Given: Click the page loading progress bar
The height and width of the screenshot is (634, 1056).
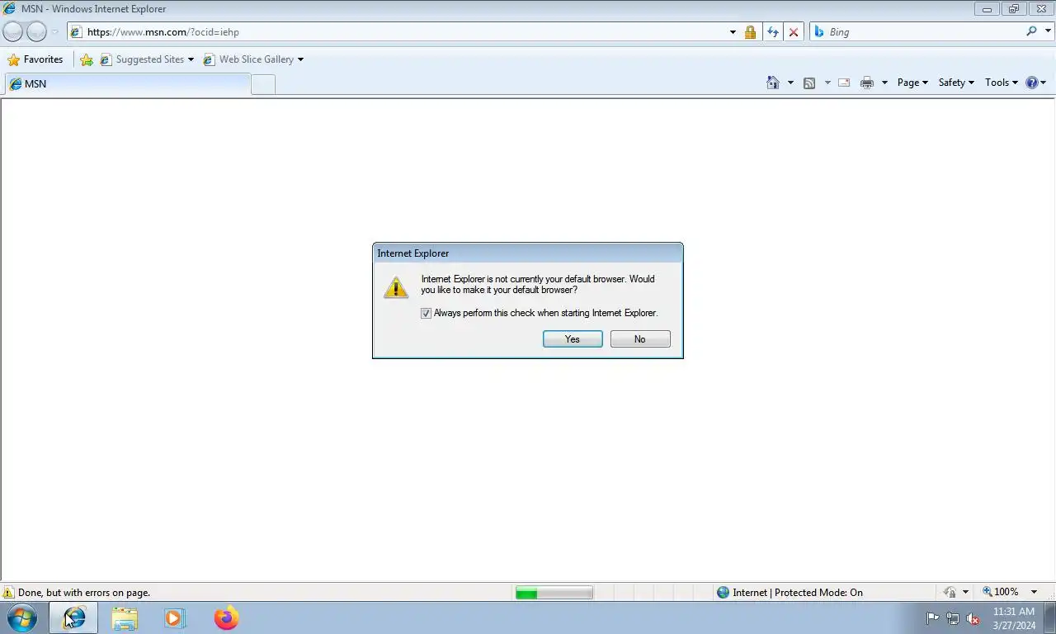Looking at the screenshot, I should (x=554, y=593).
